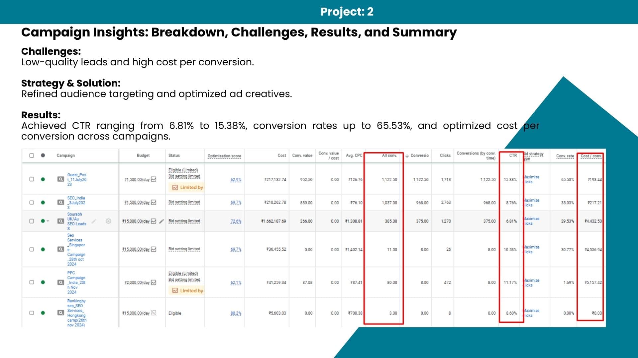Click the search campaign icon beside Guest_Post_11July2023
Image resolution: width=638 pixels, height=358 pixels.
tap(60, 179)
